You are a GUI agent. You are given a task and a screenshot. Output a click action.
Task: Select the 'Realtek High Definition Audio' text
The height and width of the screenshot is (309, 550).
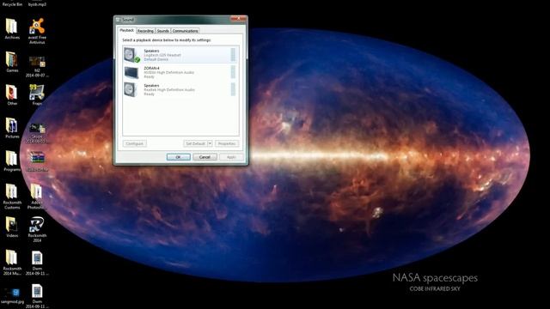click(169, 90)
